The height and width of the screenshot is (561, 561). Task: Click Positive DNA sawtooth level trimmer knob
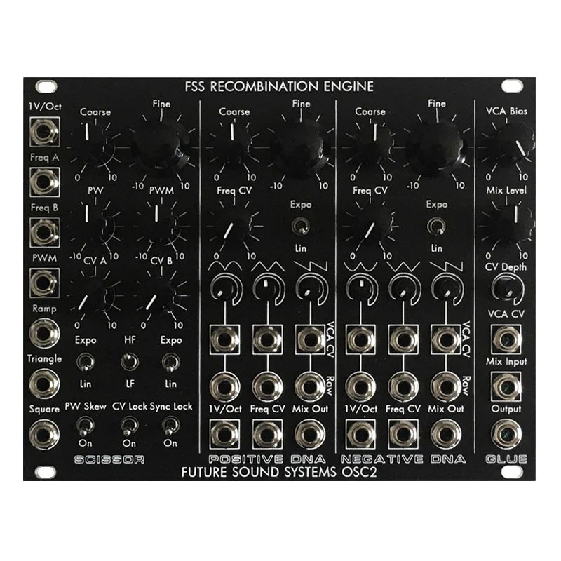310,289
